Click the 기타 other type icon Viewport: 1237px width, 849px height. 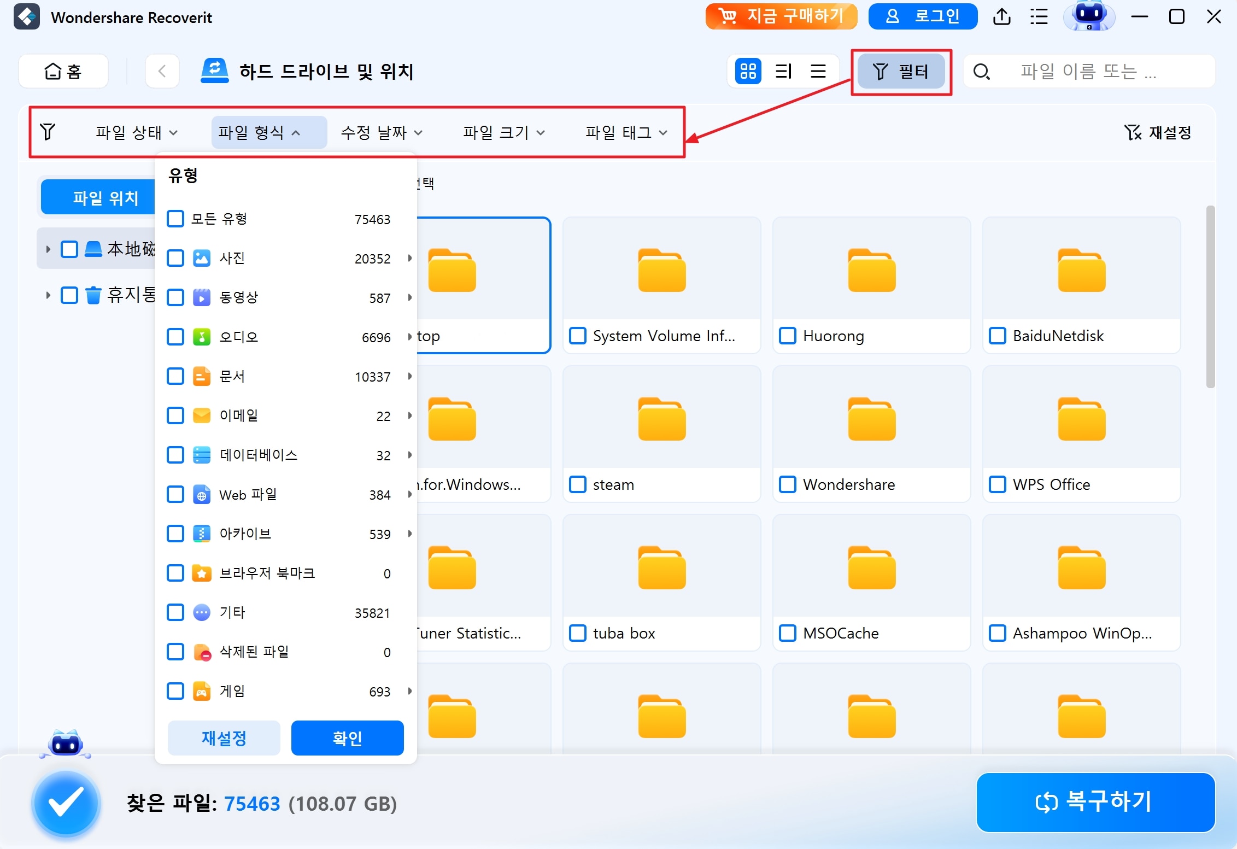[202, 612]
